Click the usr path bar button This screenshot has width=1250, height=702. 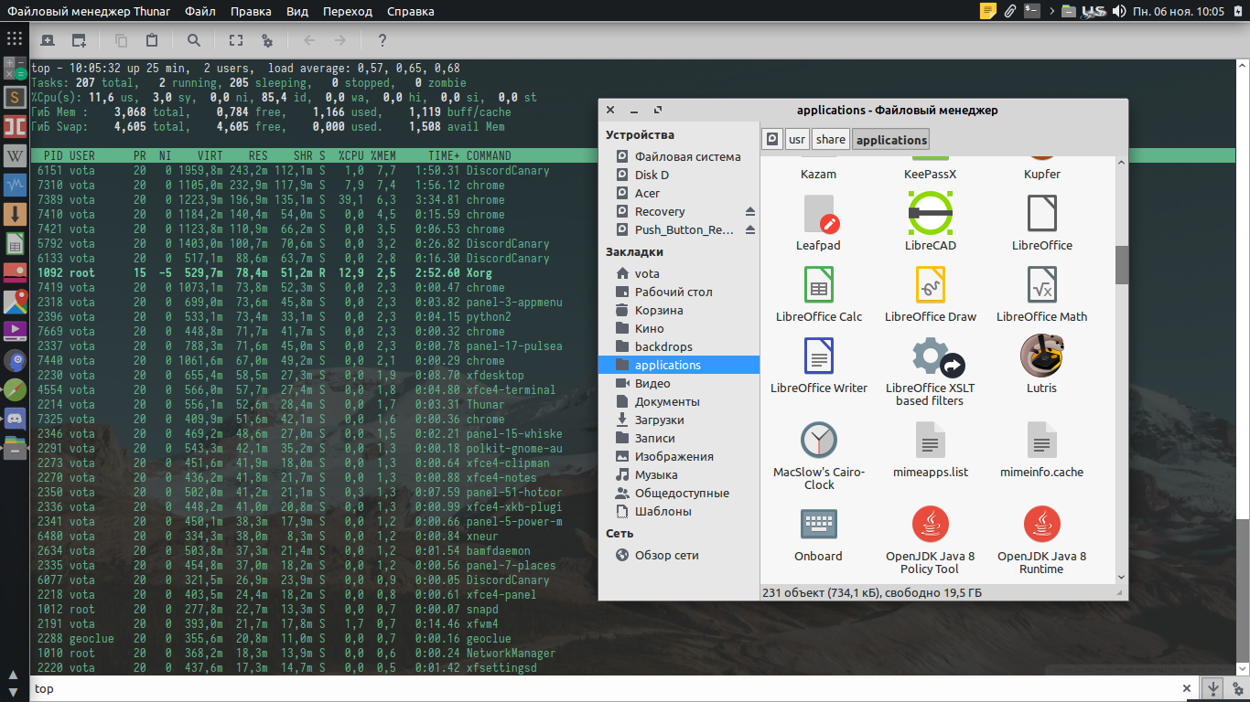pyautogui.click(x=798, y=139)
